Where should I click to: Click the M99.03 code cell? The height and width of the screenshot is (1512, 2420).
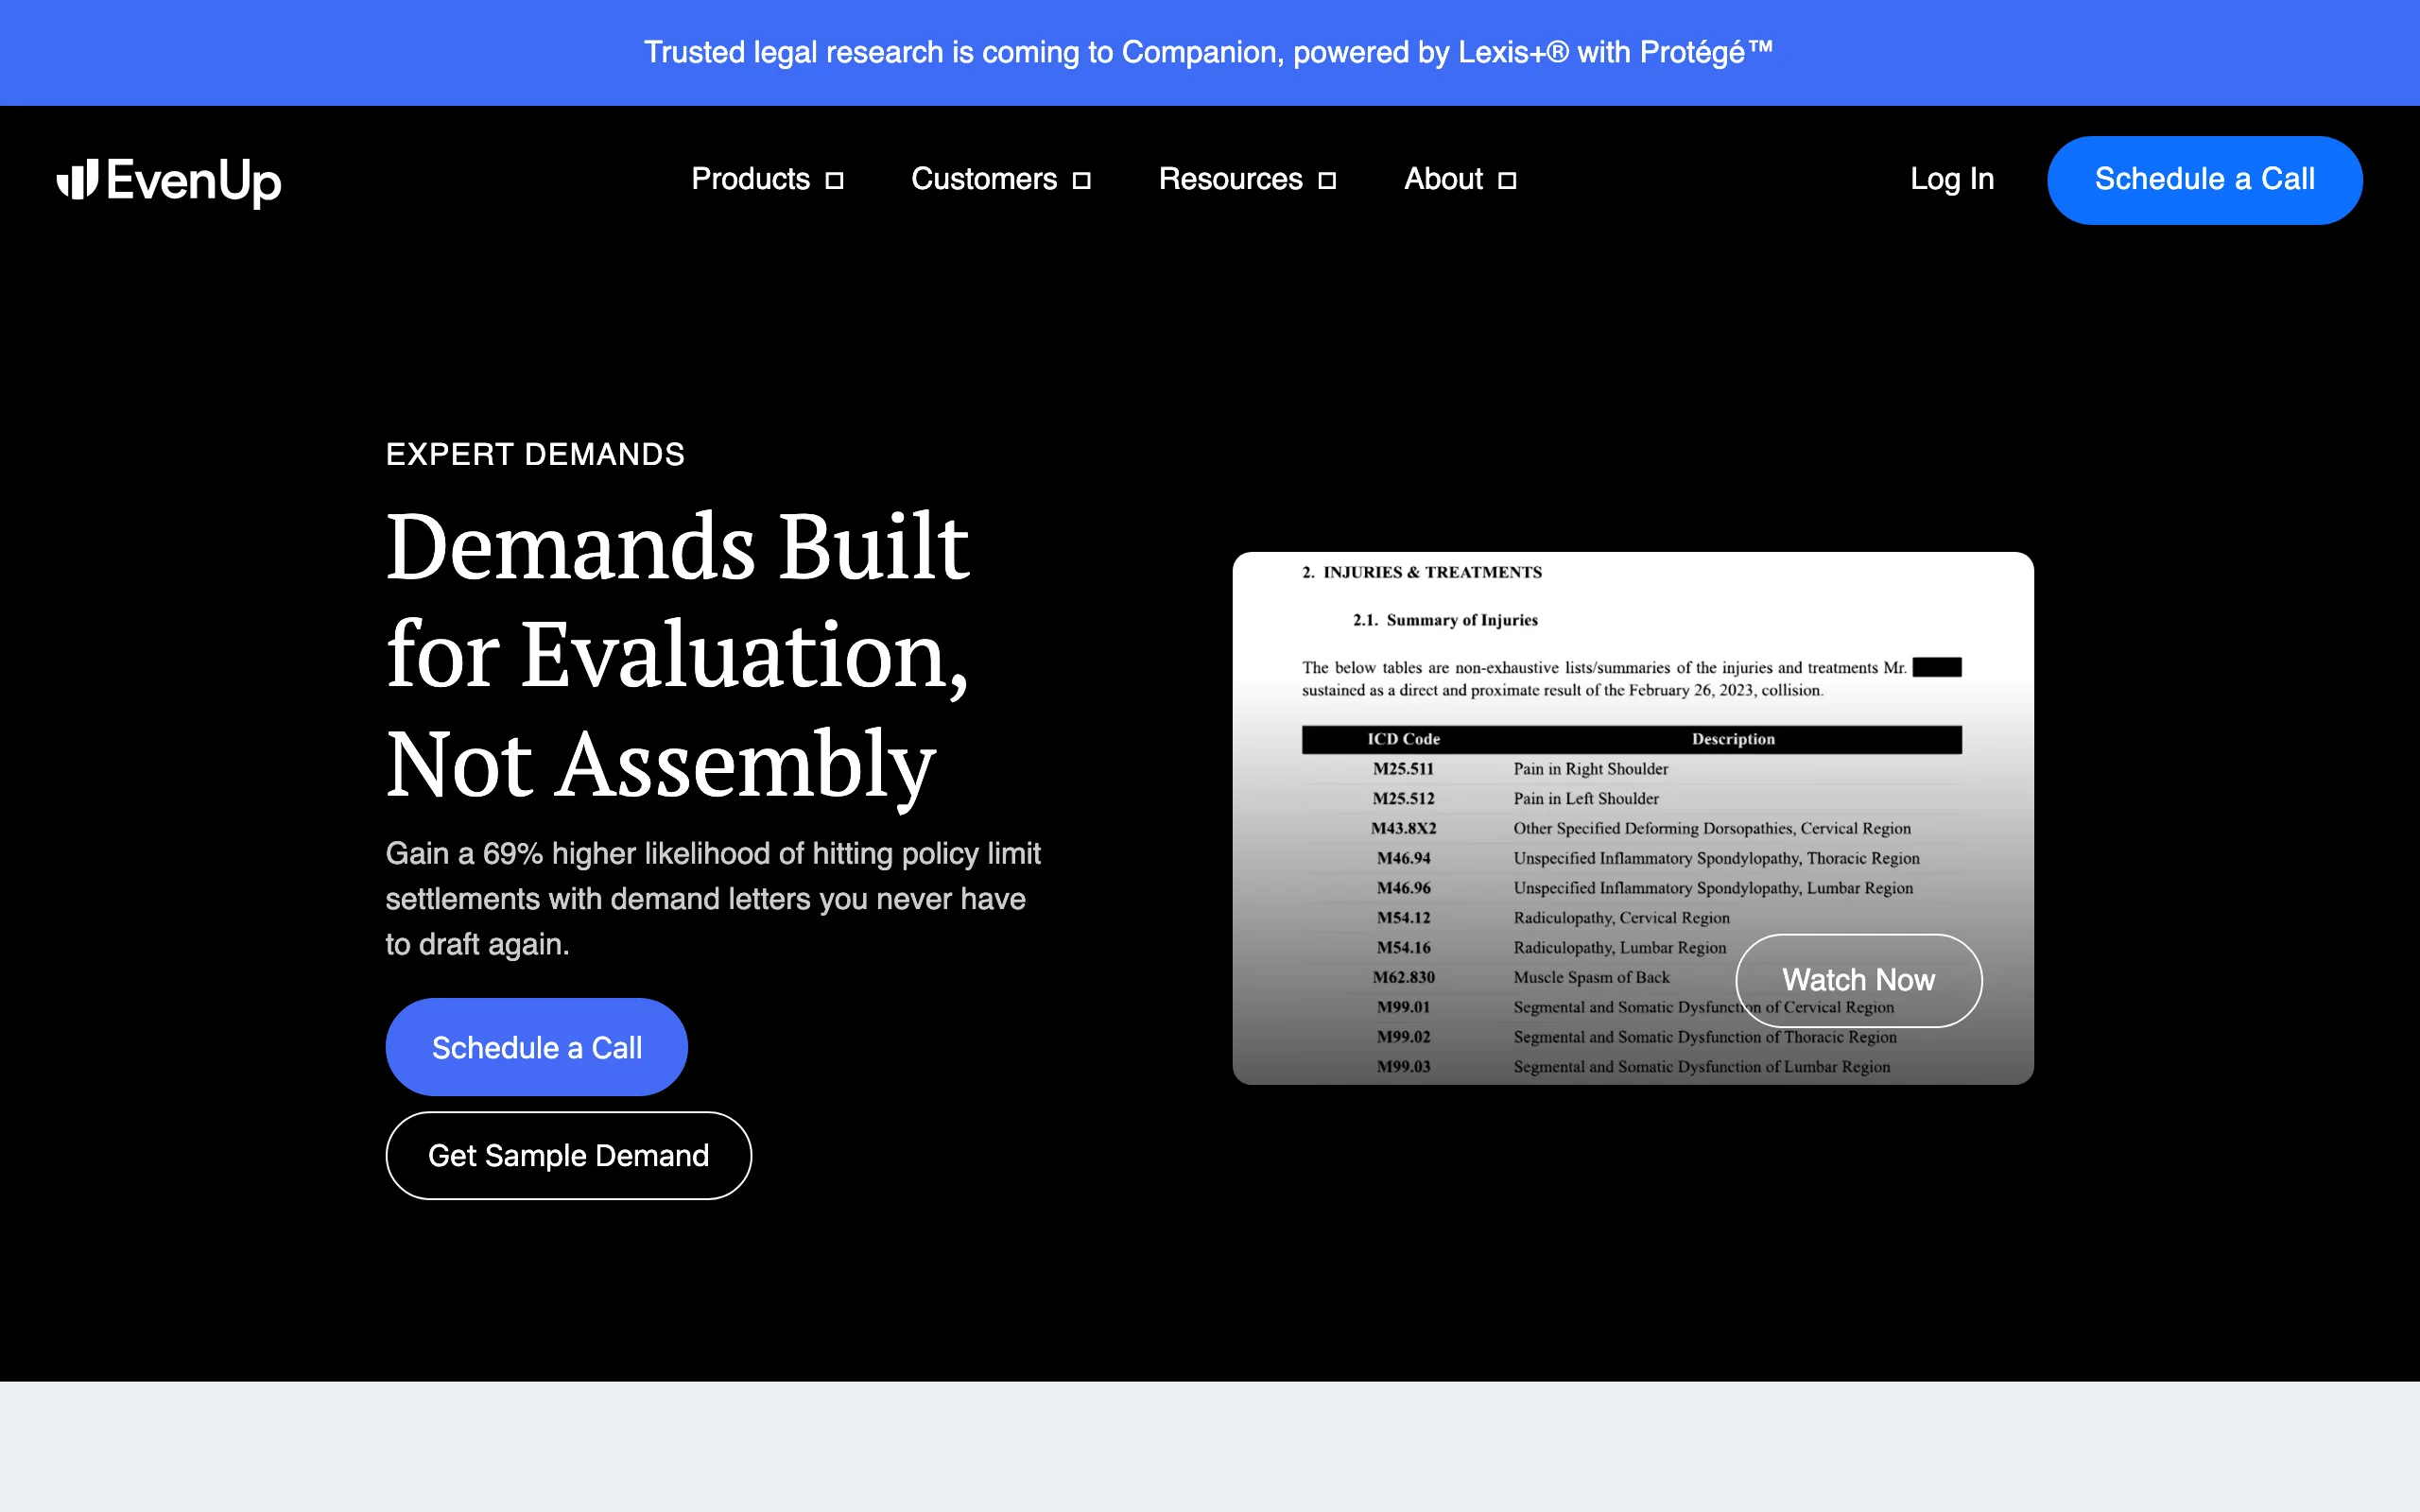1403,1066
